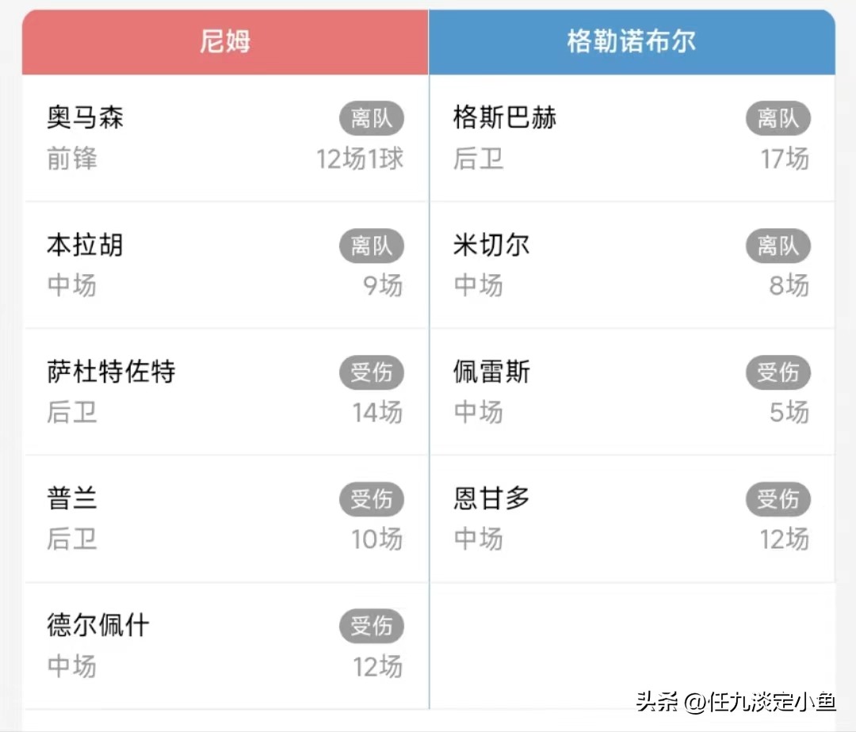Collapse the 德尔佩什 player row

click(x=224, y=644)
